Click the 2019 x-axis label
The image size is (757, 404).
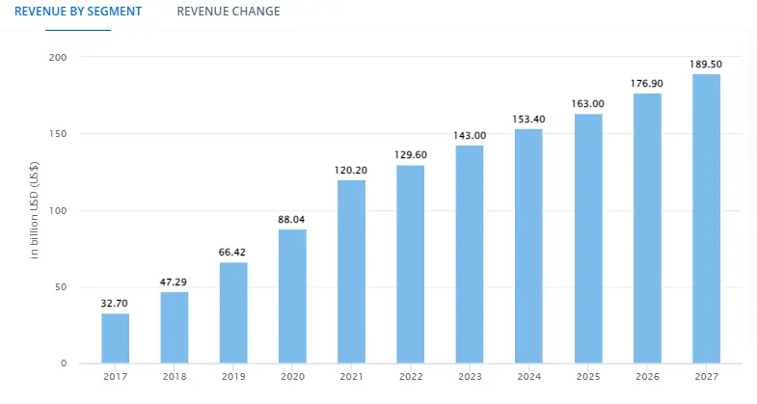coord(233,376)
